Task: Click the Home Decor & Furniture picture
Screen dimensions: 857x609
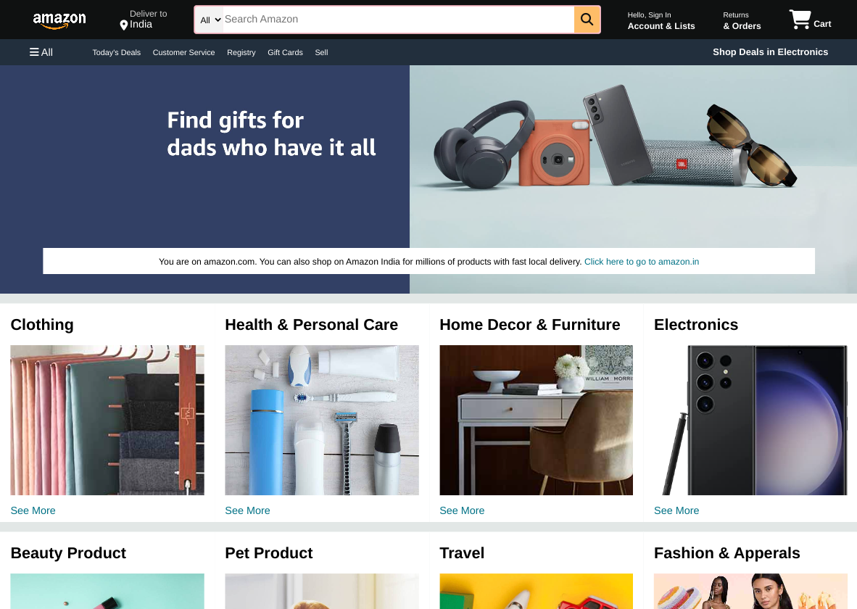Action: [x=537, y=420]
